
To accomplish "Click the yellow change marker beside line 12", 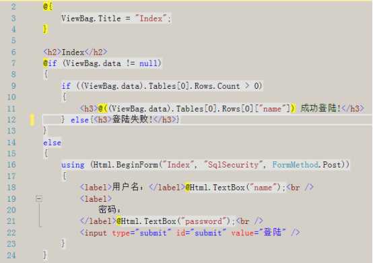I will point(32,120).
